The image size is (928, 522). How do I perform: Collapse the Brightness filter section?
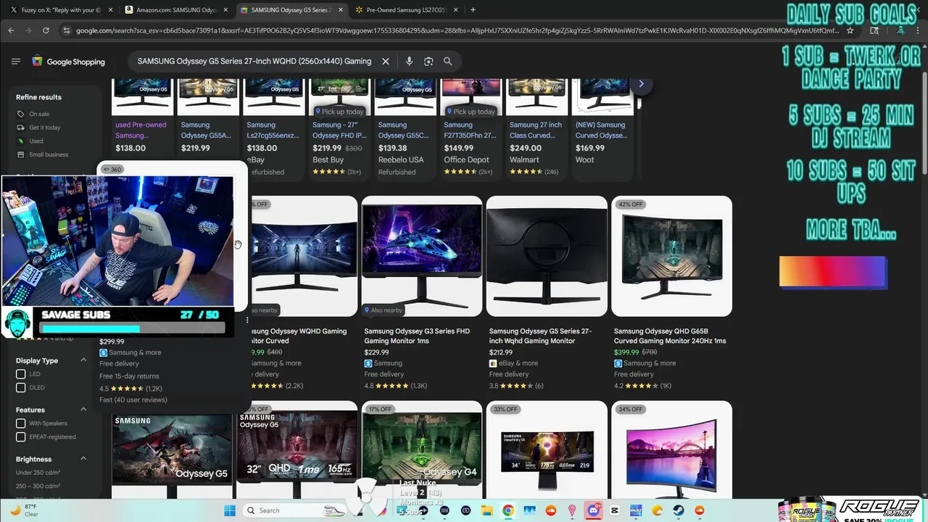pos(83,459)
